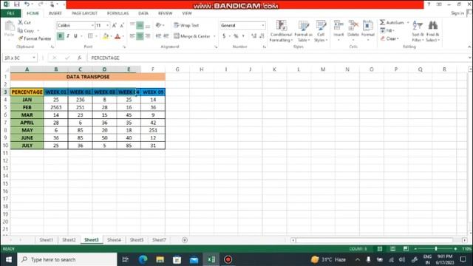Click the Orientation text angle icon
Viewport: 473px width, 266px height.
(x=158, y=26)
